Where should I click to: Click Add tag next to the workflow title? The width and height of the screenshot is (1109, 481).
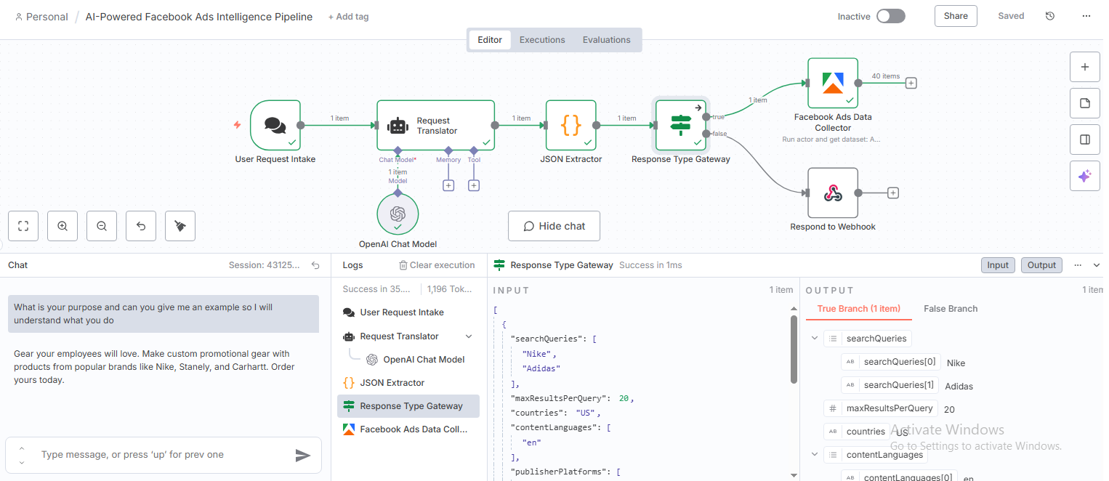pos(348,16)
